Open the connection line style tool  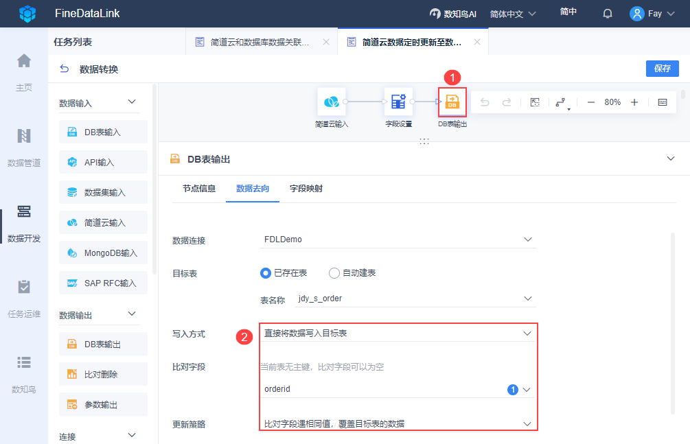pyautogui.click(x=562, y=102)
